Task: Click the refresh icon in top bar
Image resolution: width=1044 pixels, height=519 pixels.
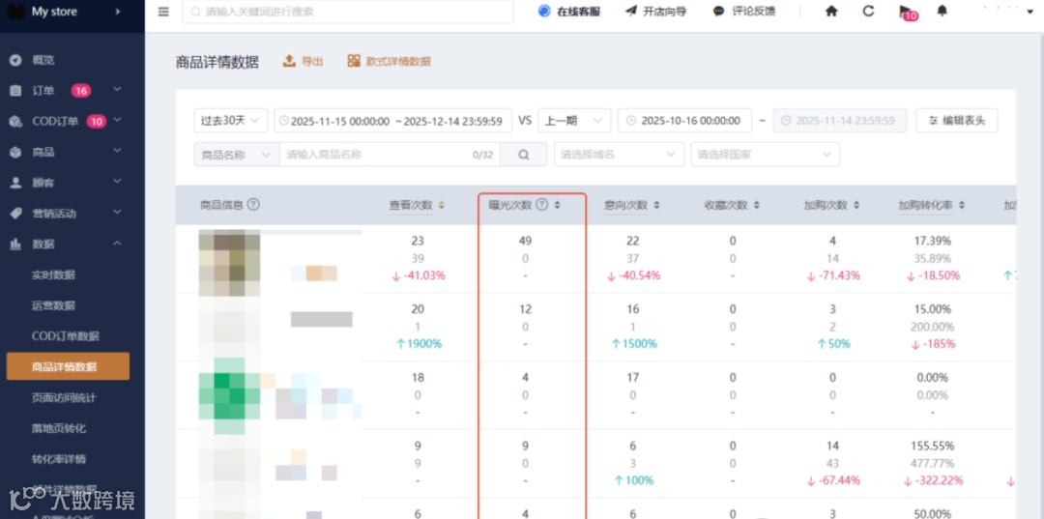Action: click(x=868, y=12)
